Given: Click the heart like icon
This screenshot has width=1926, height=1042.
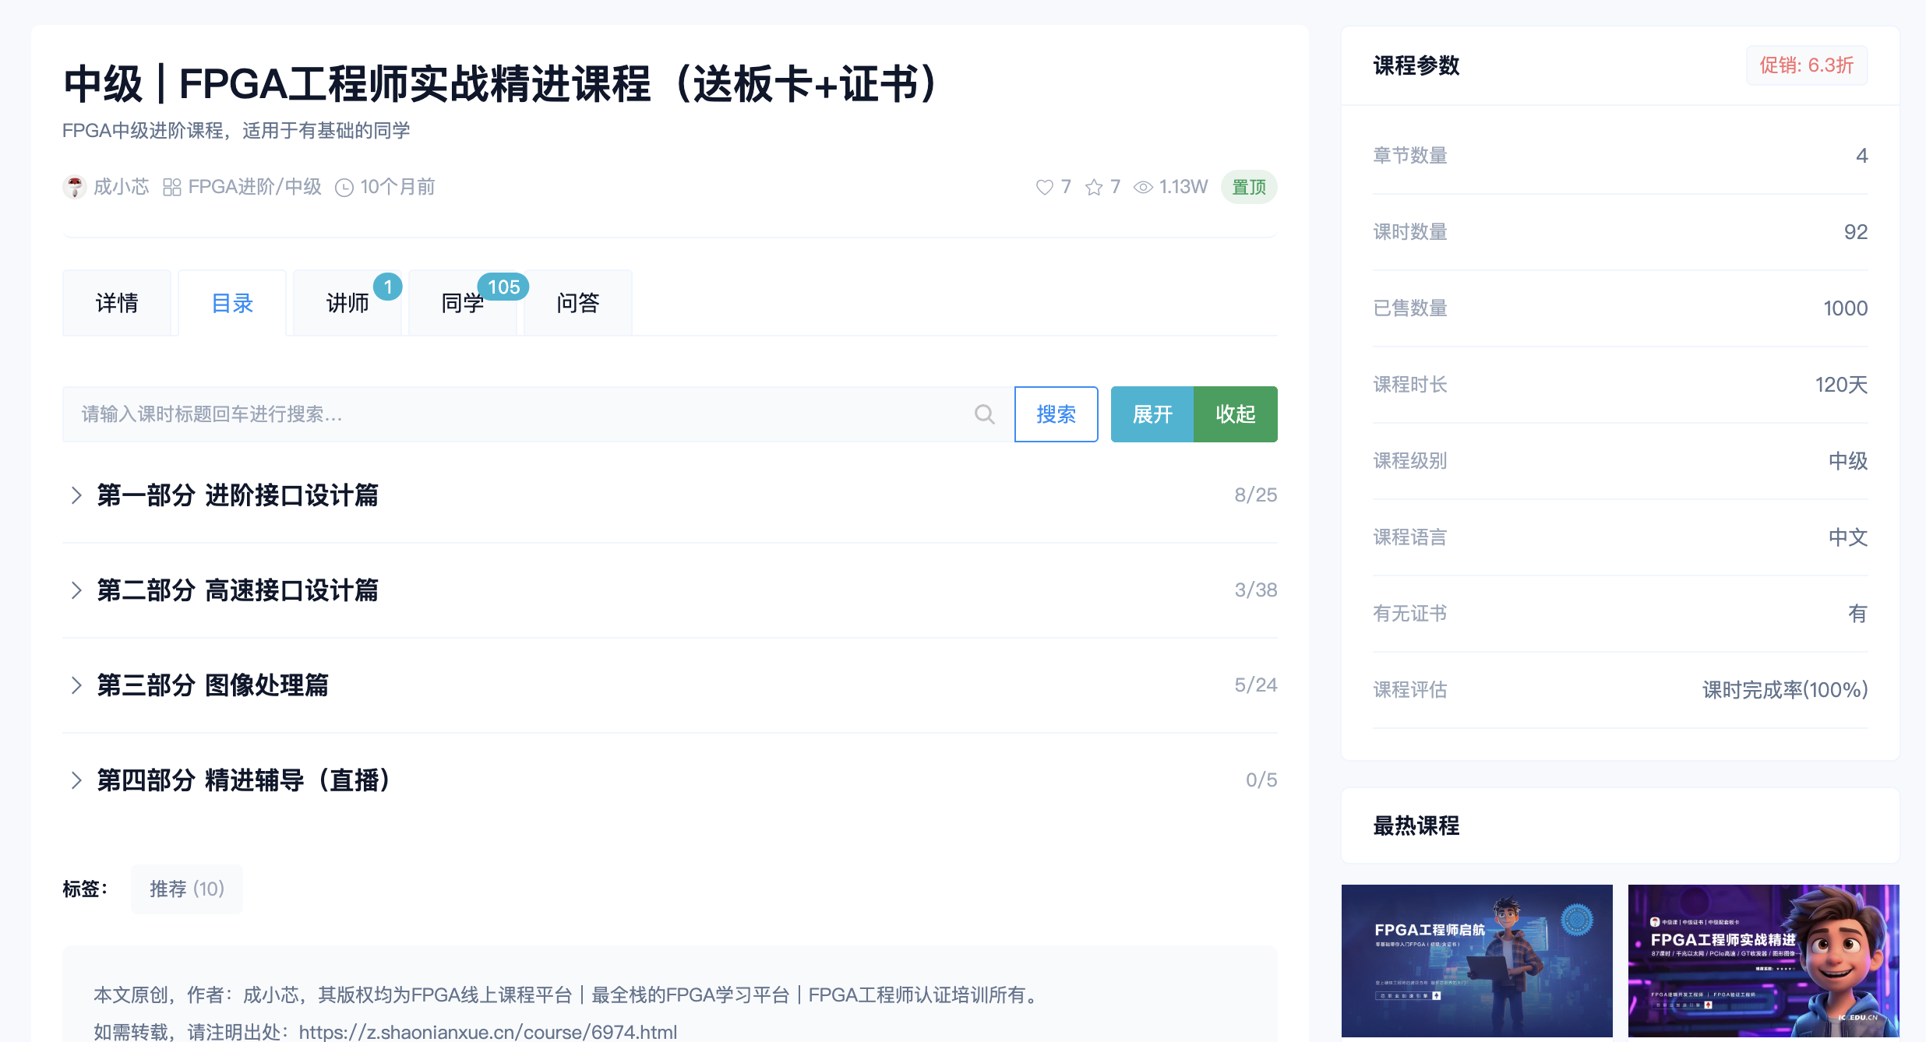Looking at the screenshot, I should coord(1044,188).
